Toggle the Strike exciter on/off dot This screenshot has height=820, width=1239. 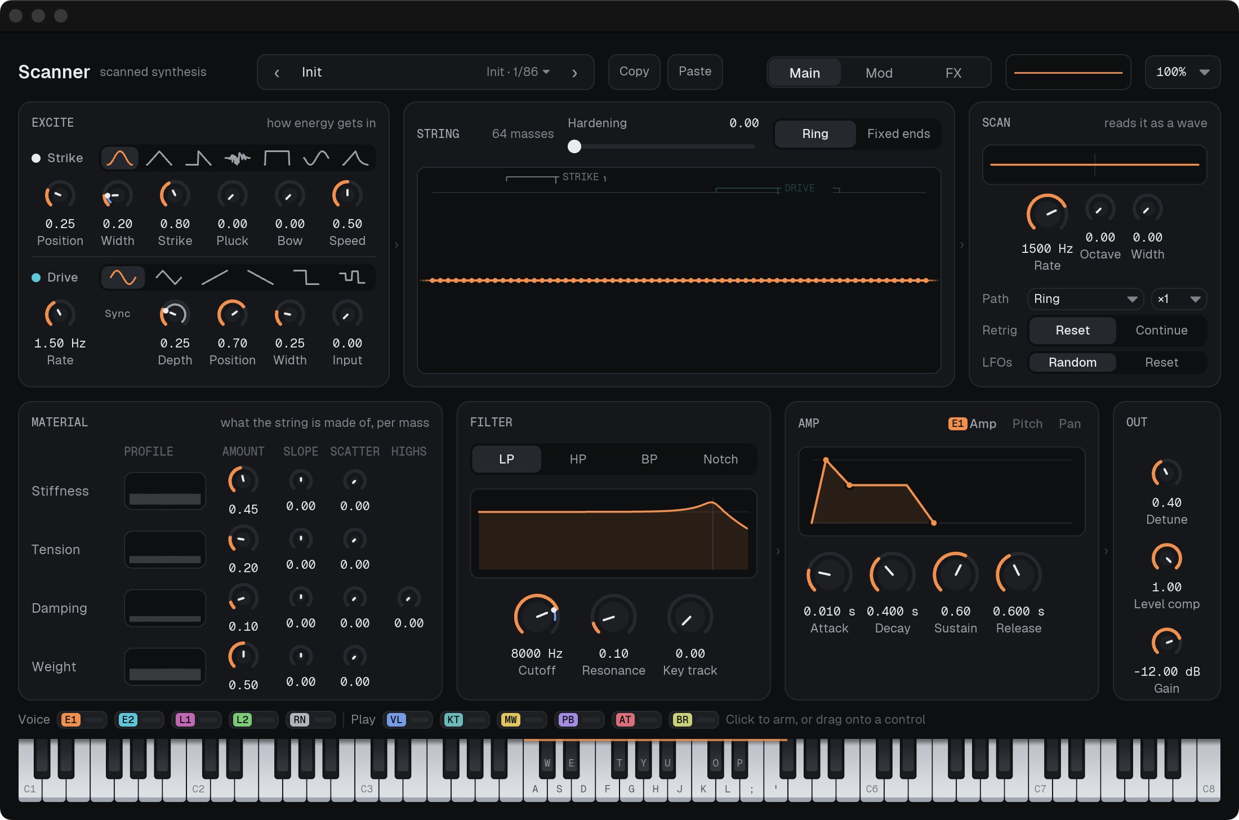click(x=36, y=158)
